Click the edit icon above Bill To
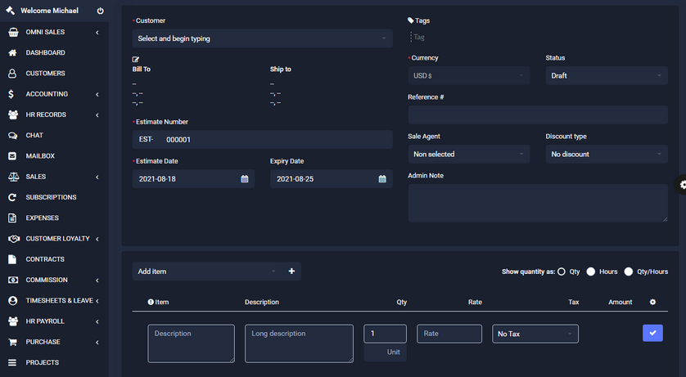Image resolution: width=686 pixels, height=377 pixels. 136,59
